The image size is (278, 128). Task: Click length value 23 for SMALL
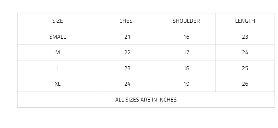[245, 37]
